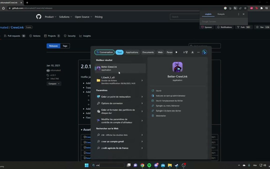Screen dimensions: 270x169
Task: Filter search results by Web
Action: pyautogui.click(x=160, y=52)
